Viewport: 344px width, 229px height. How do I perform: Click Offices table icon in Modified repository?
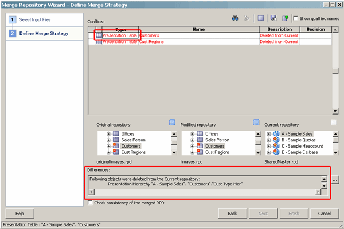point(200,133)
